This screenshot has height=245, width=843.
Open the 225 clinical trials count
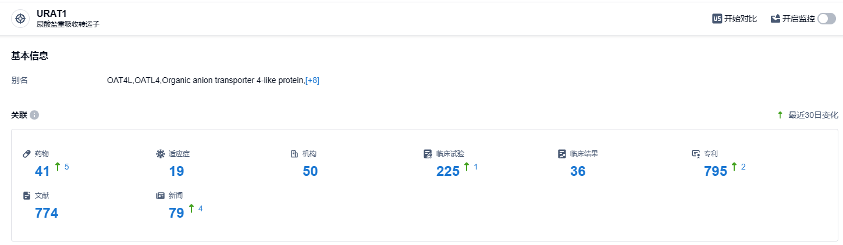click(x=448, y=171)
